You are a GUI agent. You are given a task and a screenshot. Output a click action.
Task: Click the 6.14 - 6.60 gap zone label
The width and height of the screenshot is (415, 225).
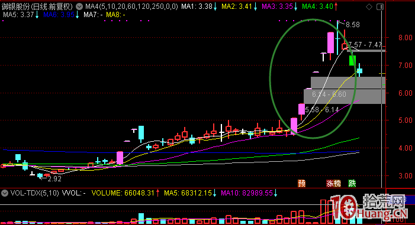pos(329,94)
